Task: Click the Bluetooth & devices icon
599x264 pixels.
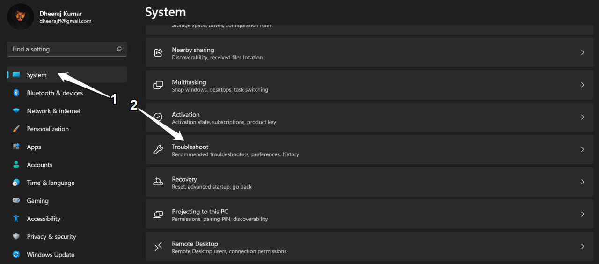Action: pyautogui.click(x=16, y=93)
